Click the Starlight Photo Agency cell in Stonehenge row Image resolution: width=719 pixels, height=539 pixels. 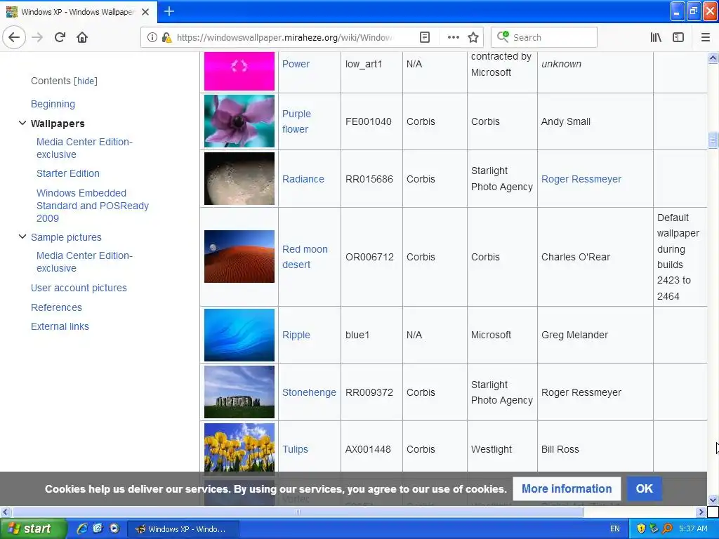coord(502,392)
